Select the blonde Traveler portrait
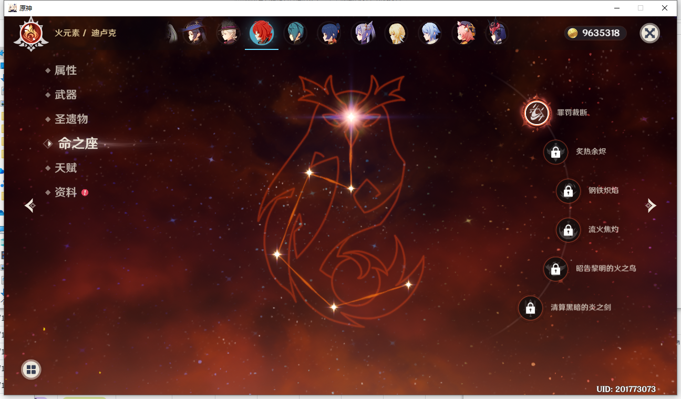The image size is (681, 399). 396,33
